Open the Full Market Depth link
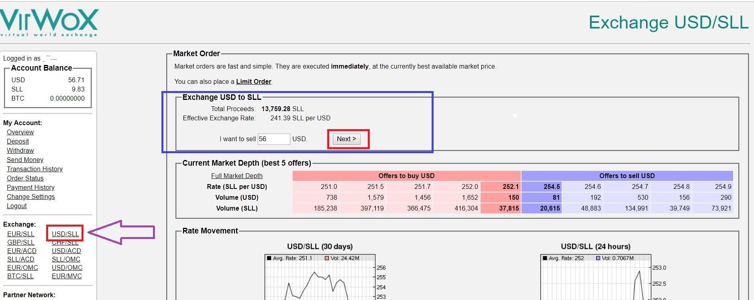The image size is (754, 300). 237,176
